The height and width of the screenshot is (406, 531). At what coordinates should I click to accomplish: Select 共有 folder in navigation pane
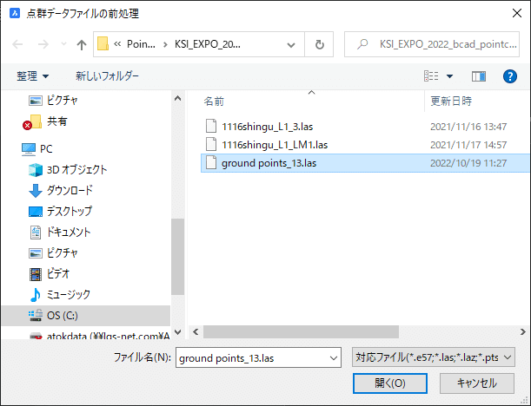tap(45, 121)
